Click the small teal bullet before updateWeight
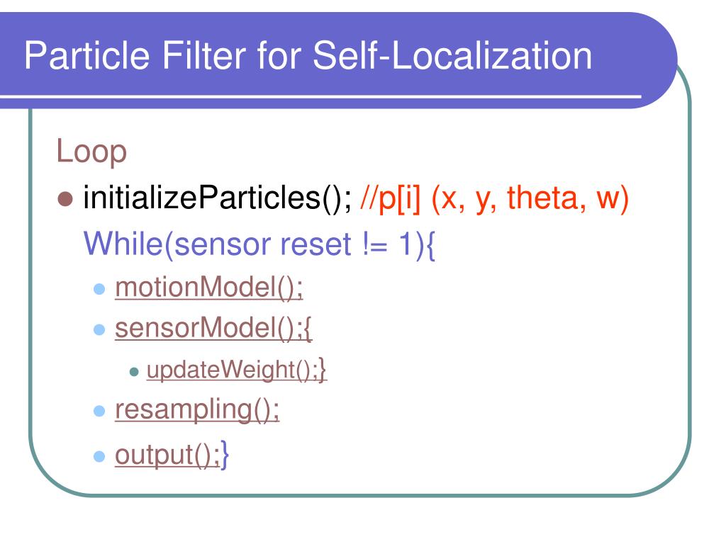 coord(134,371)
